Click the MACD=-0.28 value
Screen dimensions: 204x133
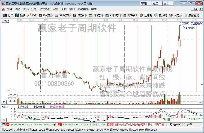click(x=57, y=107)
